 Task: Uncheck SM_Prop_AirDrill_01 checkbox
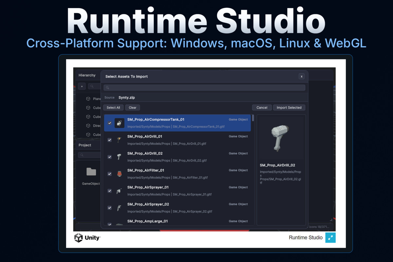click(110, 140)
